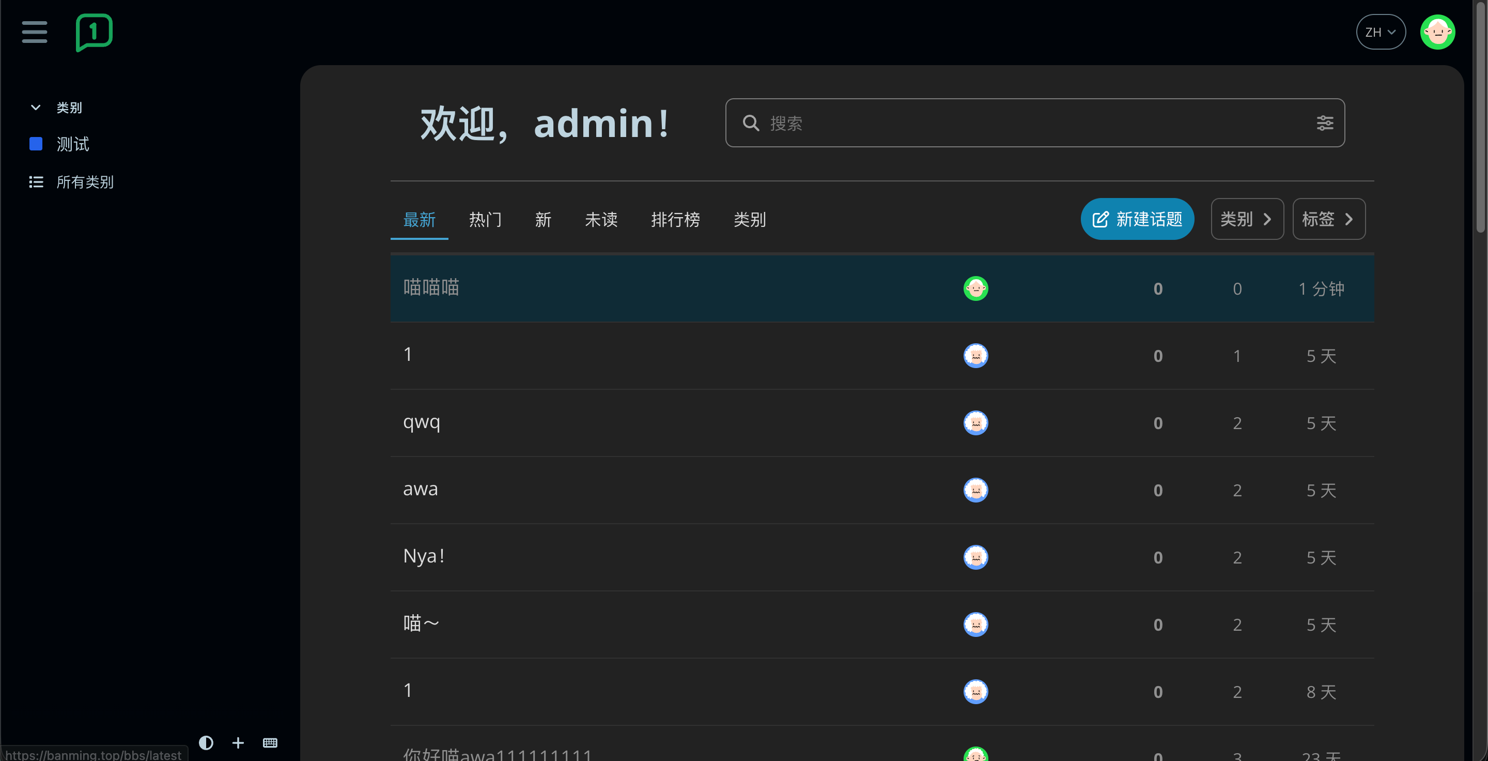
Task: Click the 新建话题 button
Action: click(x=1137, y=219)
